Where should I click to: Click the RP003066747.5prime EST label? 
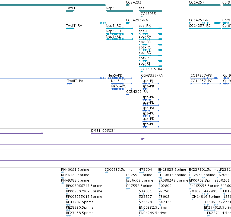[84, 186]
